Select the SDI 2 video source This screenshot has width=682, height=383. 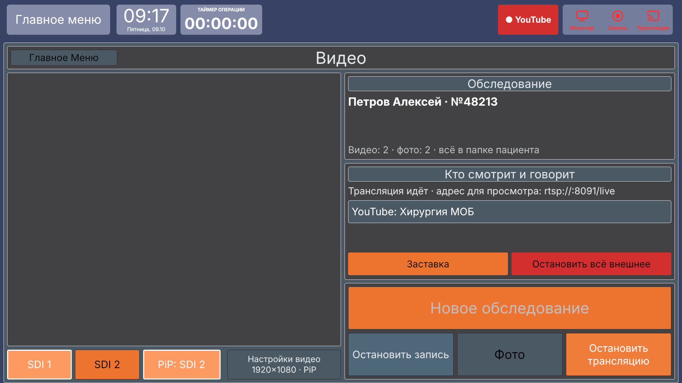click(107, 364)
